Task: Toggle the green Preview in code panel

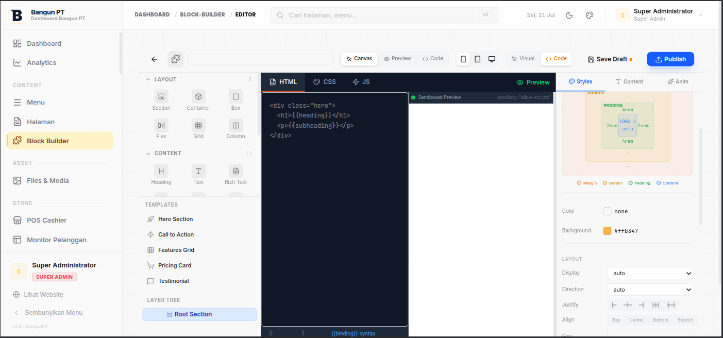Action: click(533, 82)
